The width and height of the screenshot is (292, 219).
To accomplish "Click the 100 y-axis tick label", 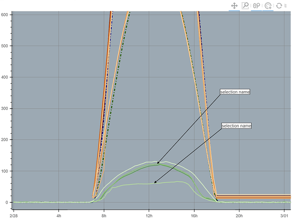I will 4,171.
